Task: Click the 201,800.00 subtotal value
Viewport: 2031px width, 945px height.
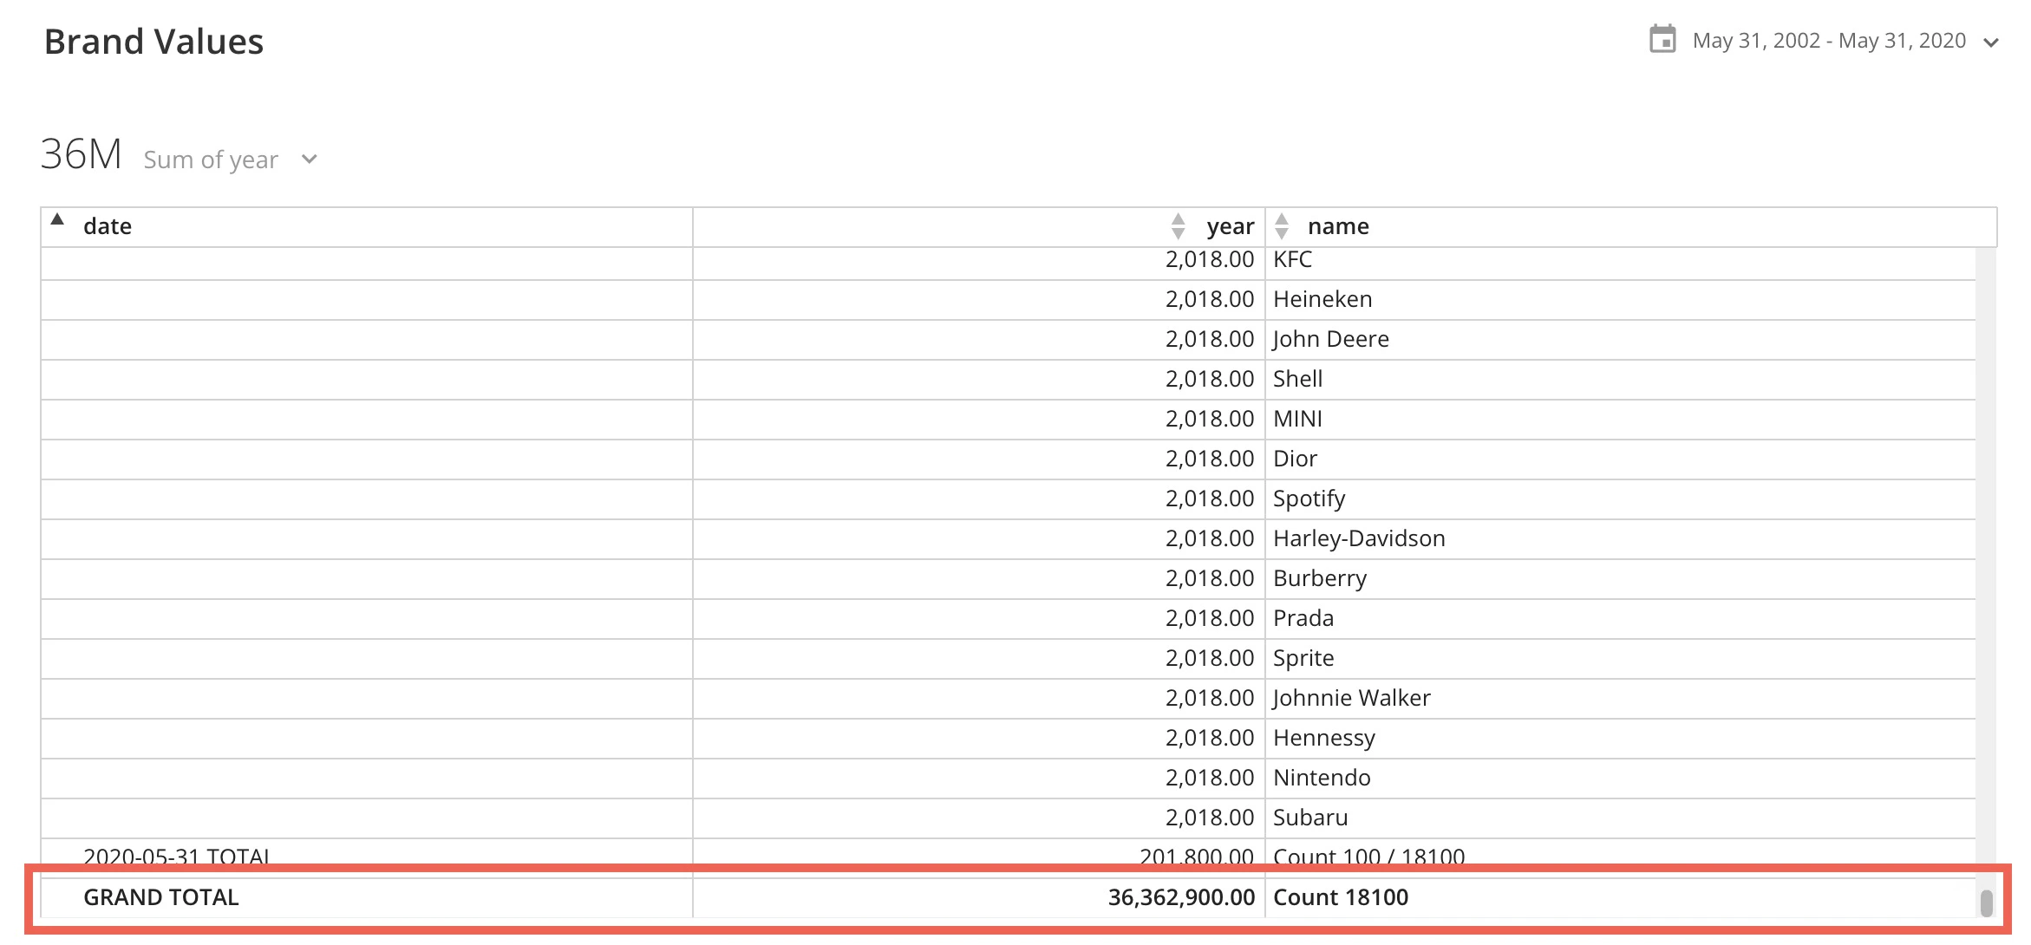Action: (x=1197, y=856)
